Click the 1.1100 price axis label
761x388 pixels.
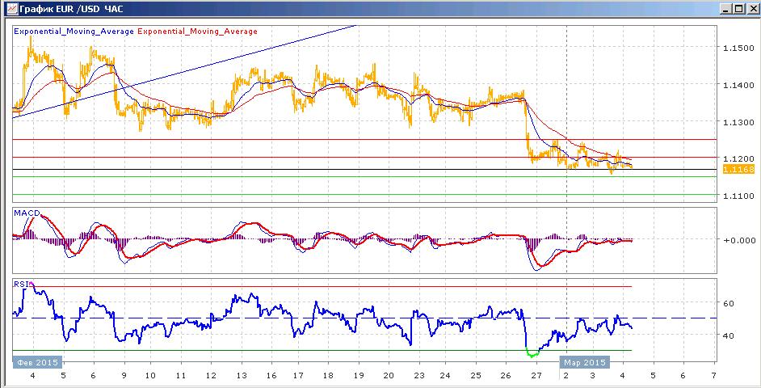[x=738, y=196]
